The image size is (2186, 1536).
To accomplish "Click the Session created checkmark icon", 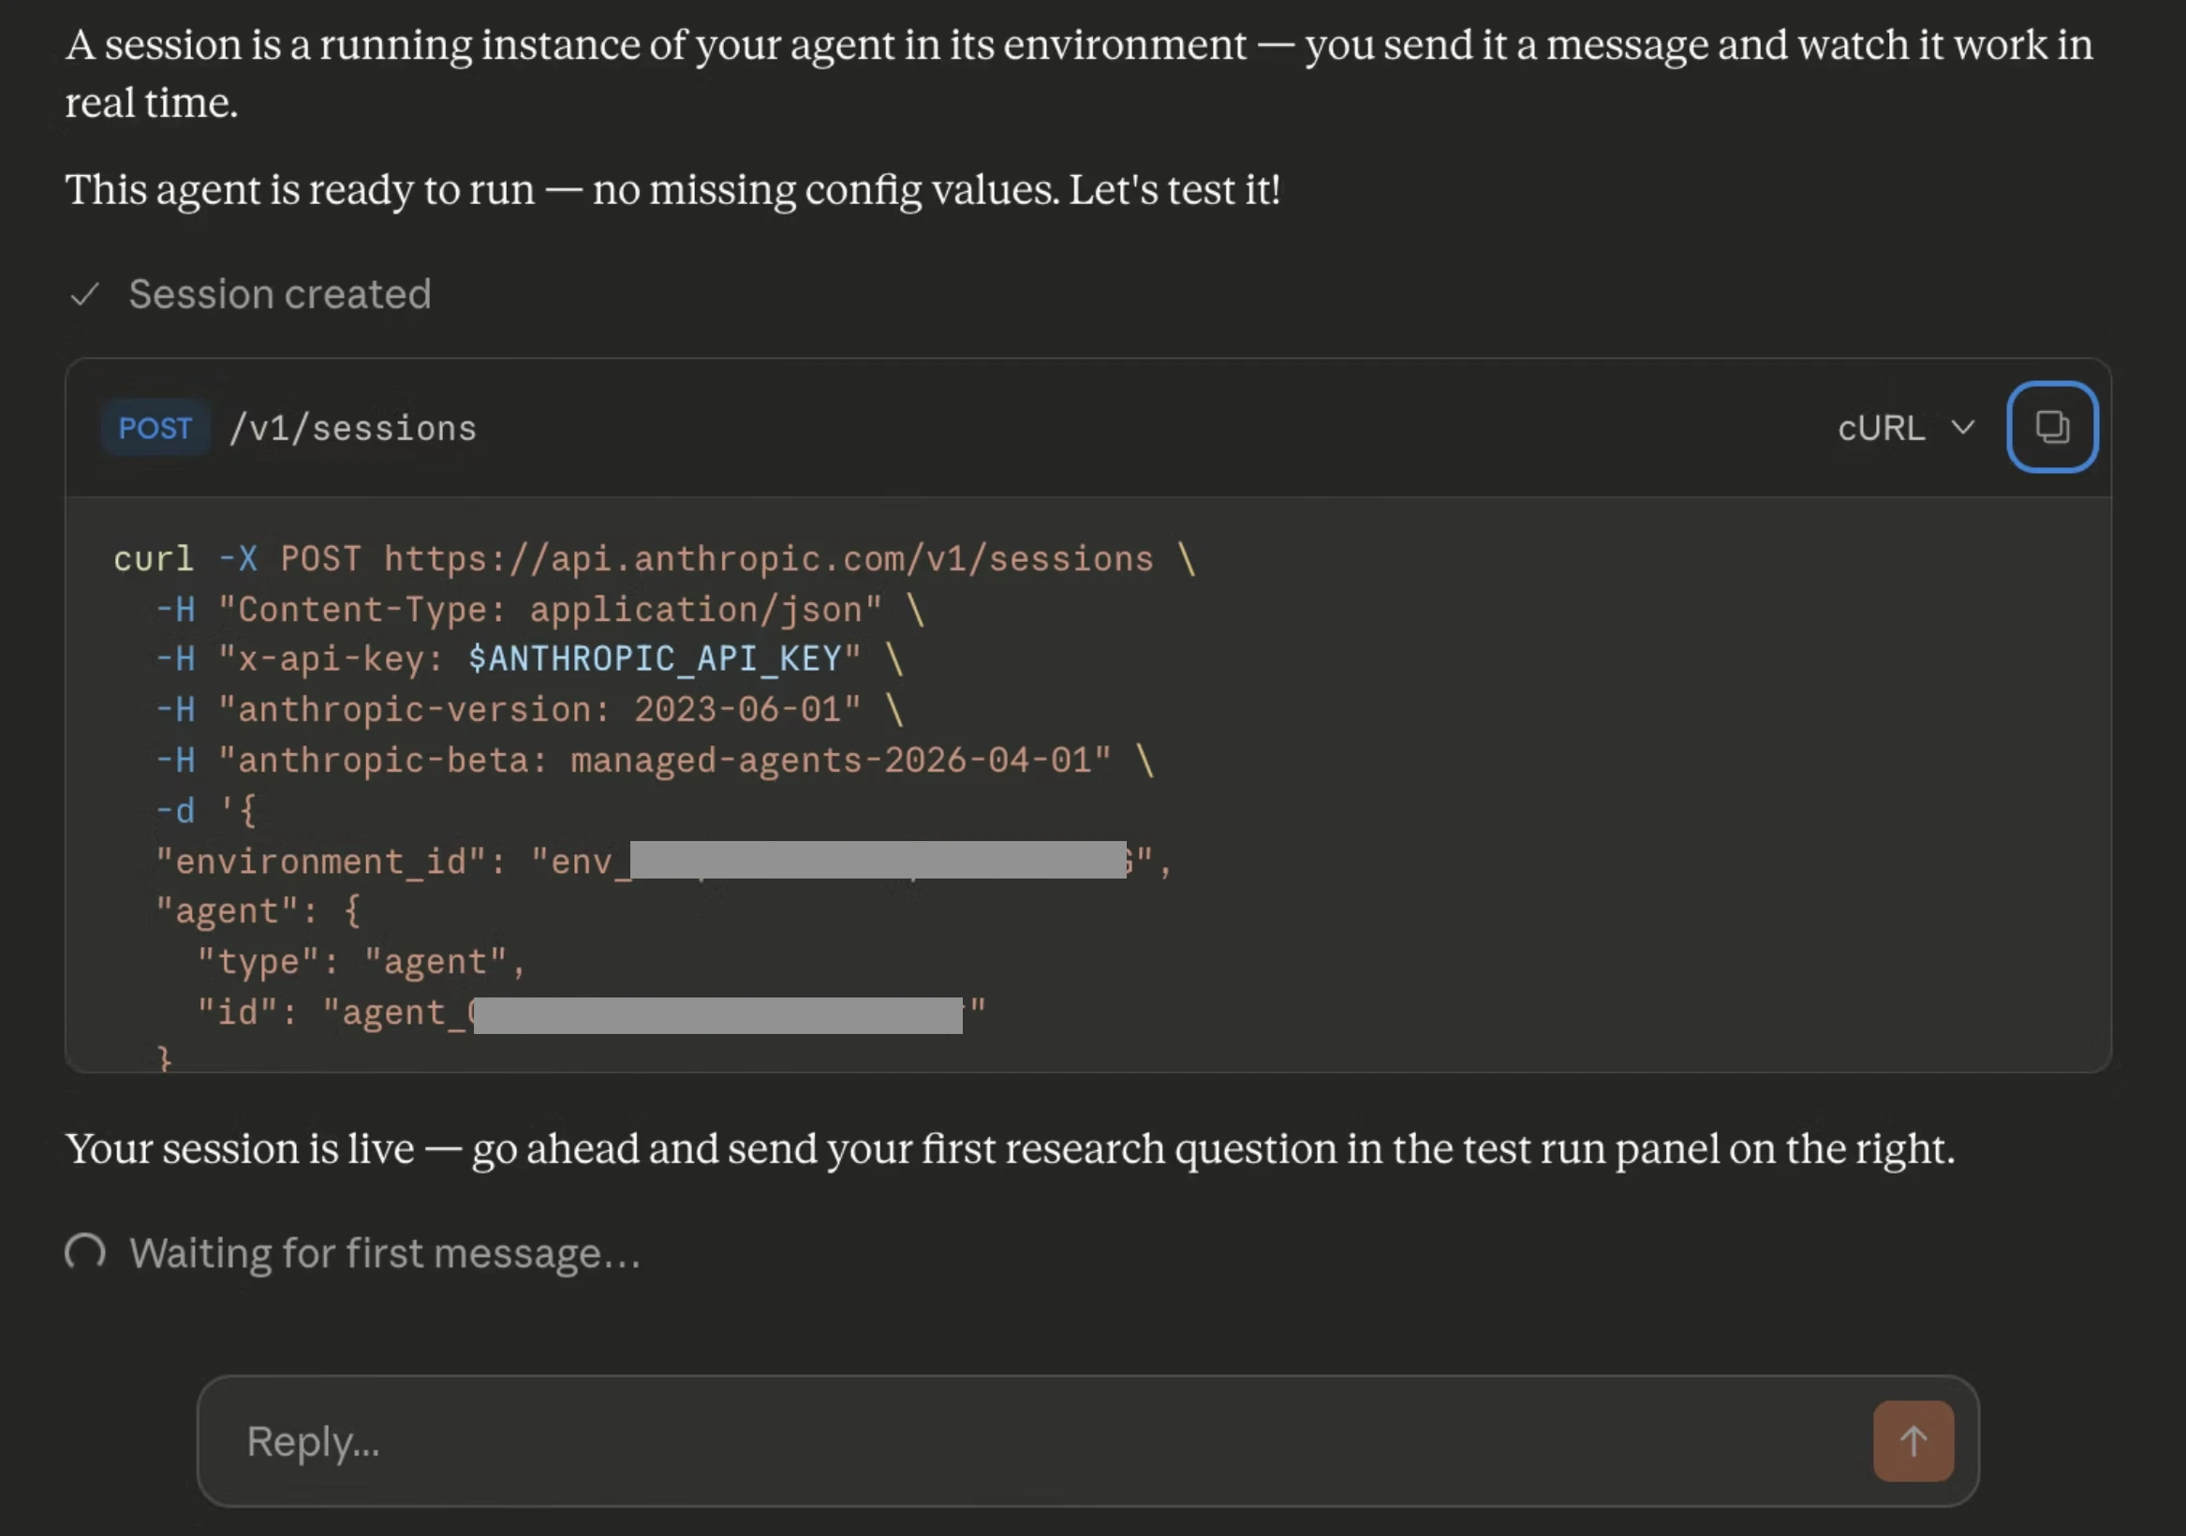I will (x=84, y=294).
